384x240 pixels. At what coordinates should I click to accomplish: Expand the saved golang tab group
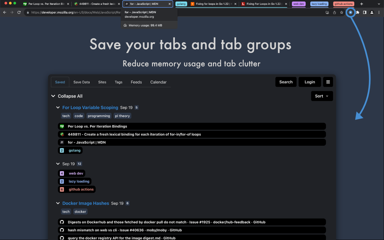pyautogui.click(x=70, y=150)
